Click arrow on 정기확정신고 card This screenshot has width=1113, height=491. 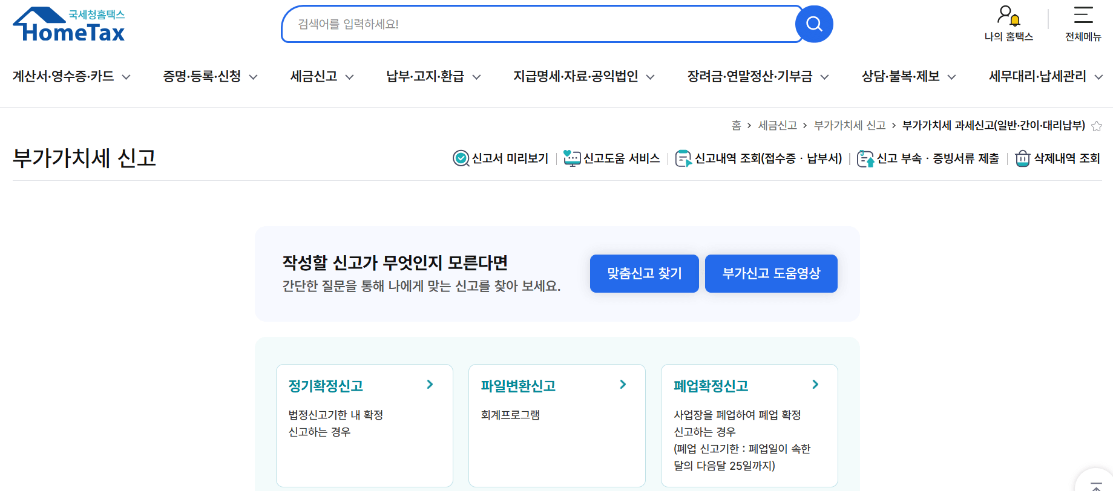[430, 385]
